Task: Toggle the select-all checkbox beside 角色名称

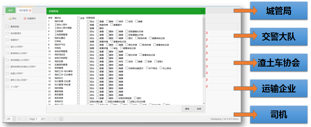Action: pos(7,26)
